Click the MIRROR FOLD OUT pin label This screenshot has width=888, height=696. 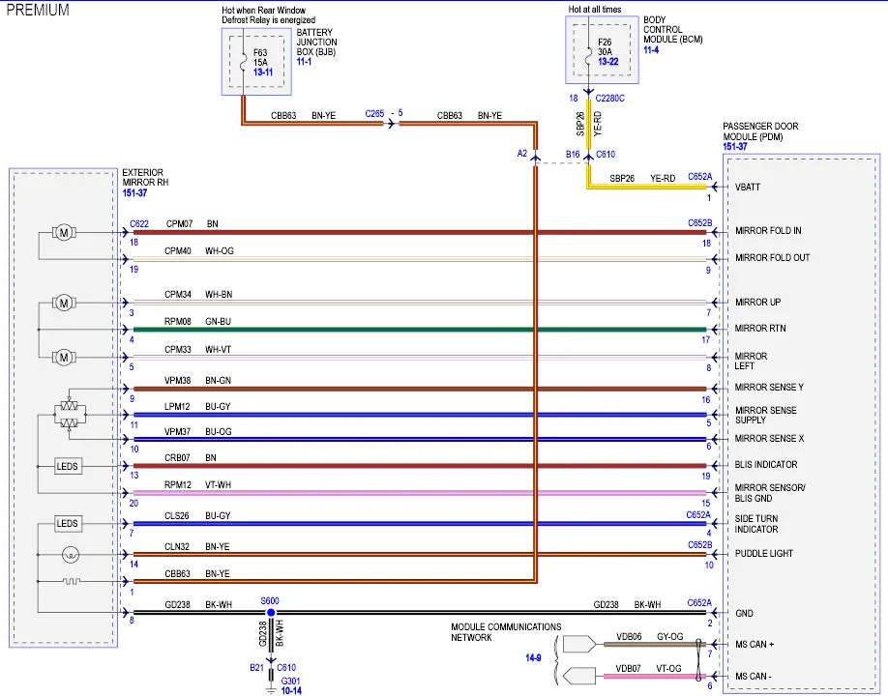773,257
